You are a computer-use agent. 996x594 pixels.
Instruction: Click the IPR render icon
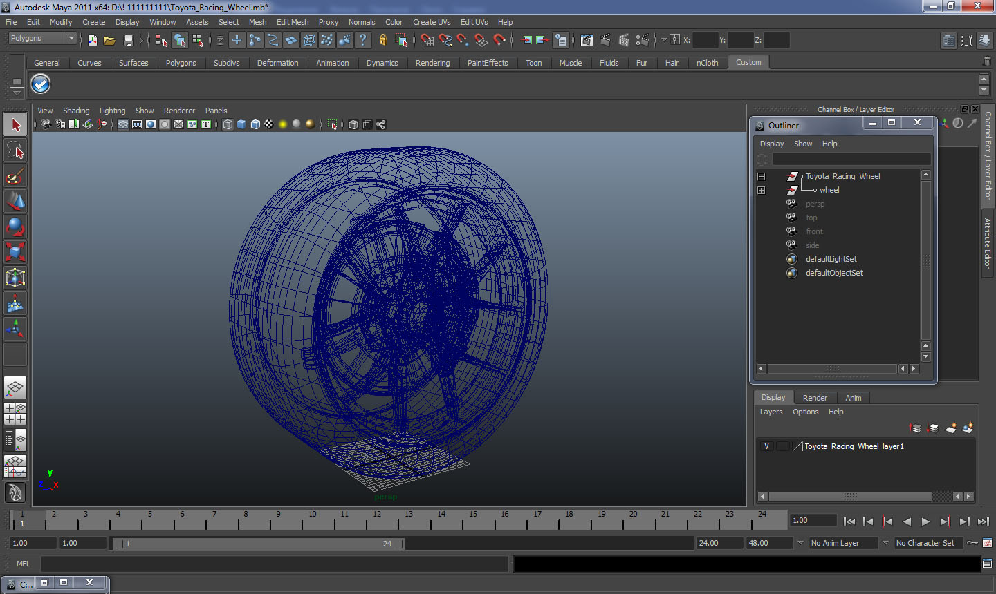click(624, 40)
